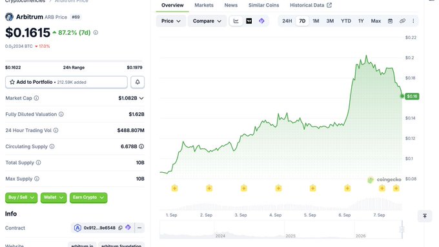
Task: Click the 17.0% BTC change text
Action: tap(45, 46)
